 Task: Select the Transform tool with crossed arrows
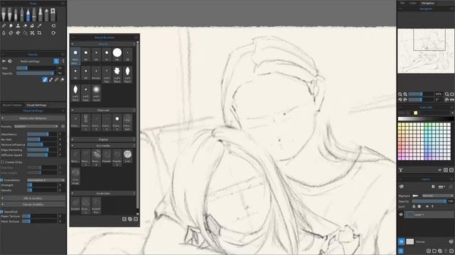32,33
